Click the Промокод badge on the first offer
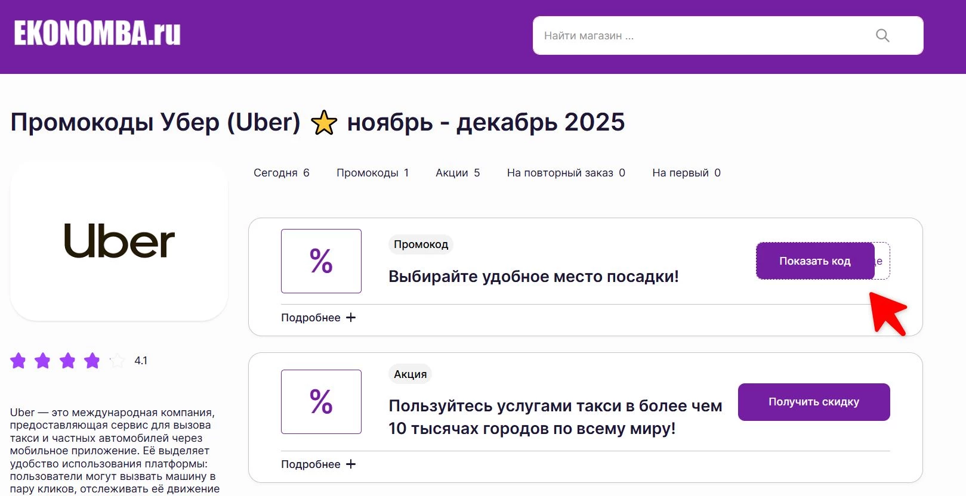The image size is (966, 496). click(x=421, y=244)
